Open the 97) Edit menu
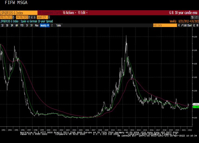 pyautogui.click(x=83, y=13)
